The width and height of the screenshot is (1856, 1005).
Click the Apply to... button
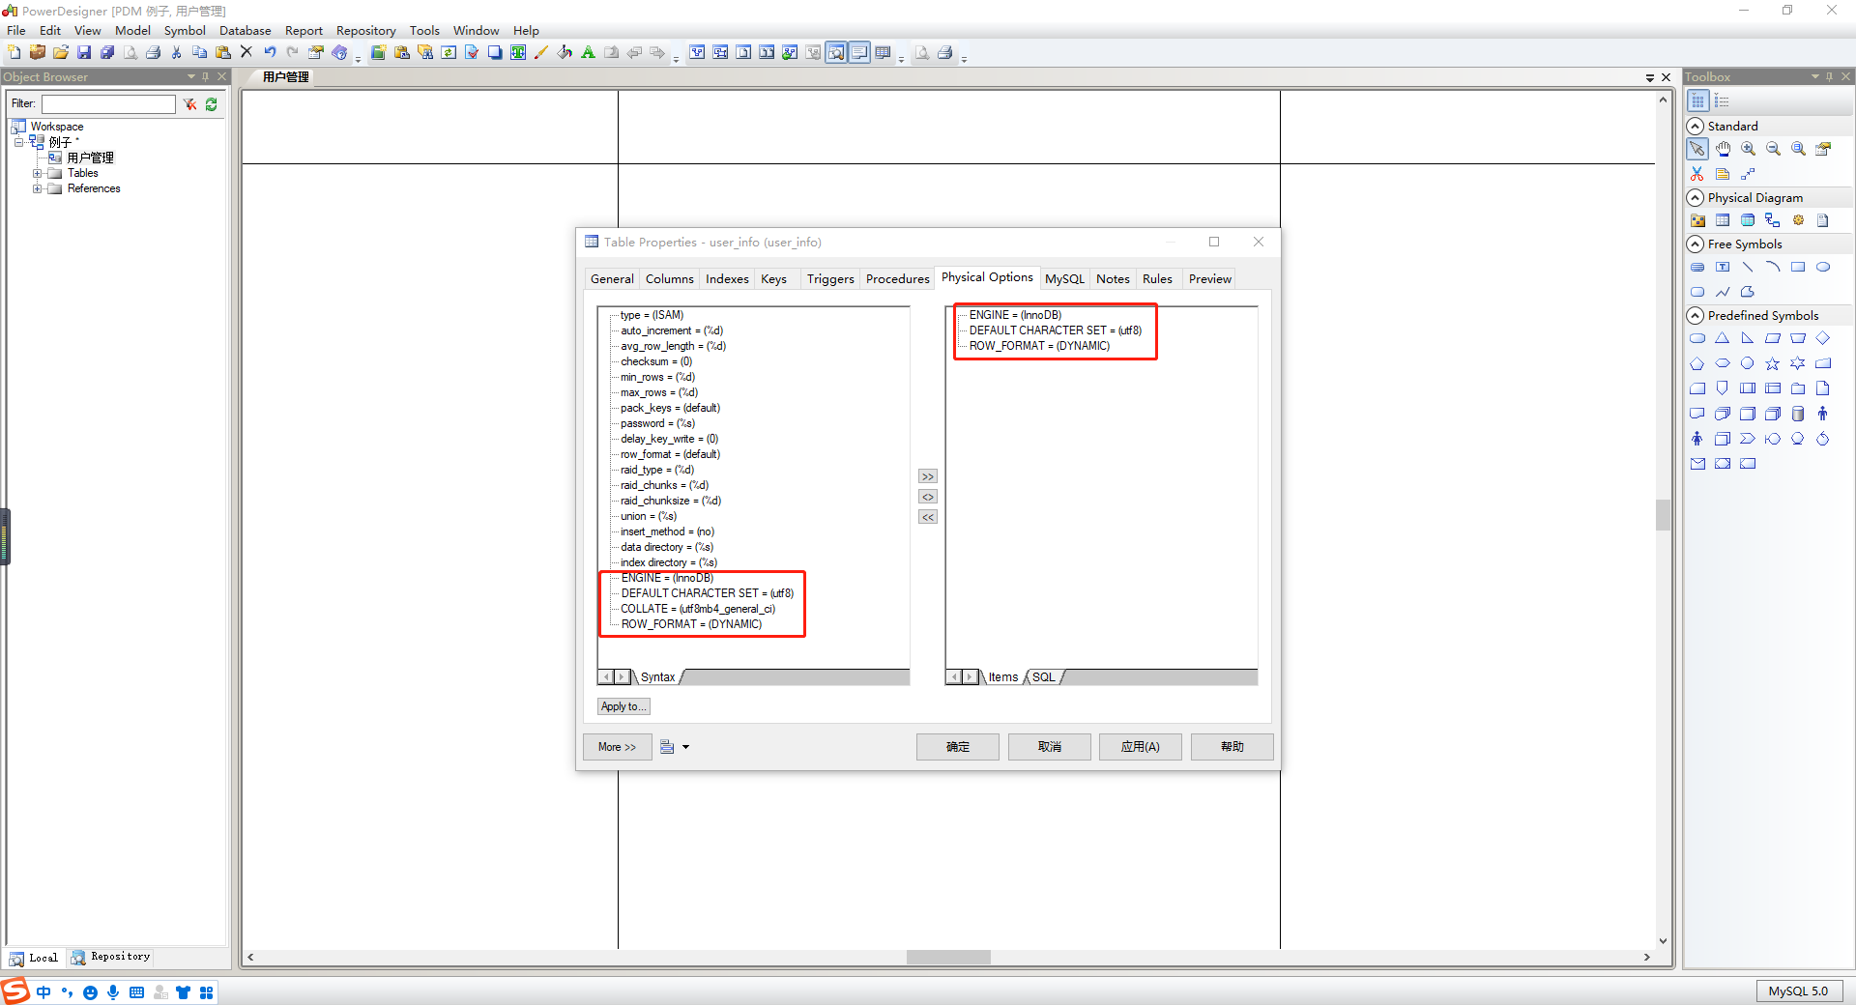click(x=623, y=706)
